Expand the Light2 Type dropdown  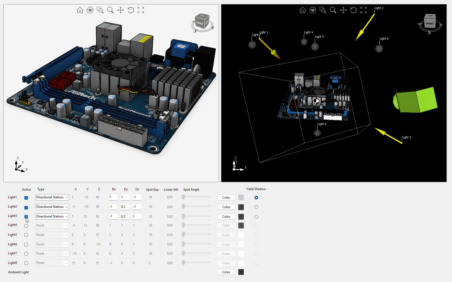(x=52, y=207)
